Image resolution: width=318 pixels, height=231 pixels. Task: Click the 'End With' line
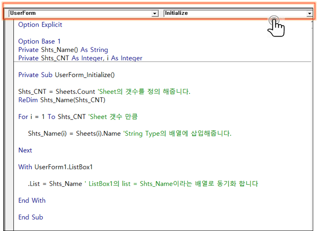[x=32, y=200]
